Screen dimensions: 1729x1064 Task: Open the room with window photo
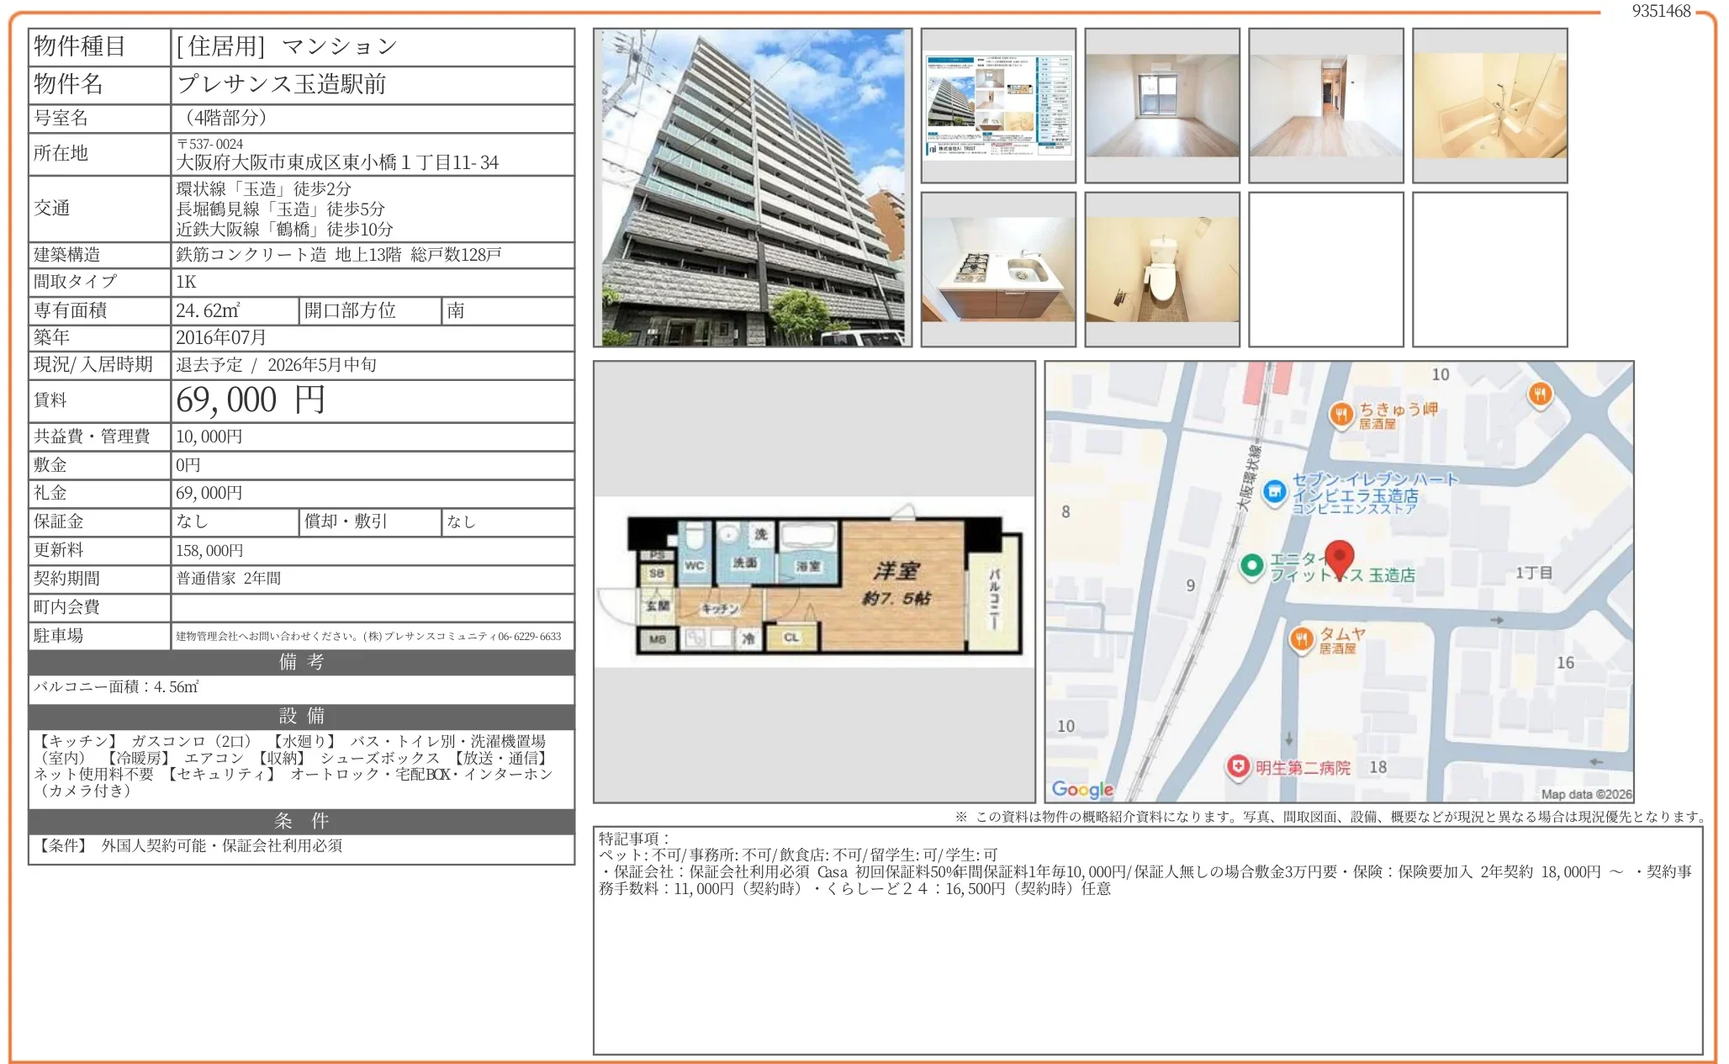coord(1161,106)
